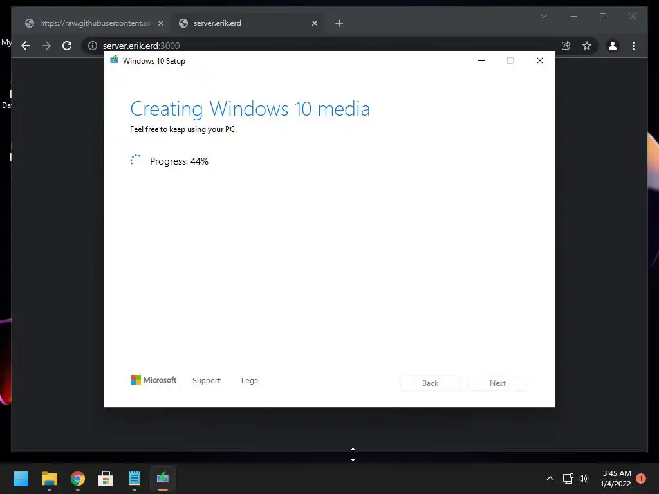The height and width of the screenshot is (494, 659).
Task: Open the Notepad taskbar icon
Action: 135,479
